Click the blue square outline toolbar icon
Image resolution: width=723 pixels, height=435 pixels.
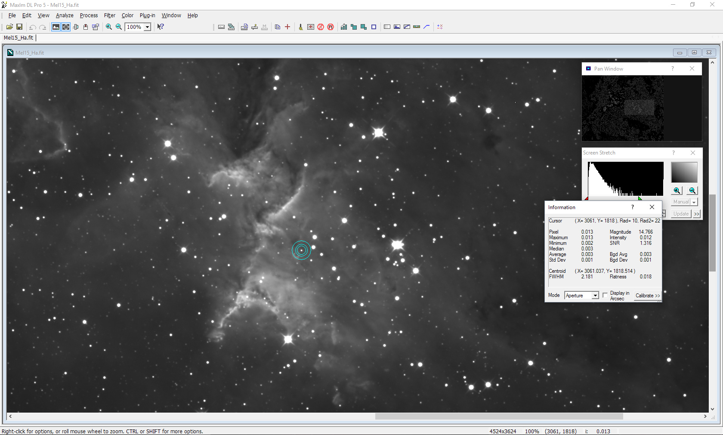374,27
